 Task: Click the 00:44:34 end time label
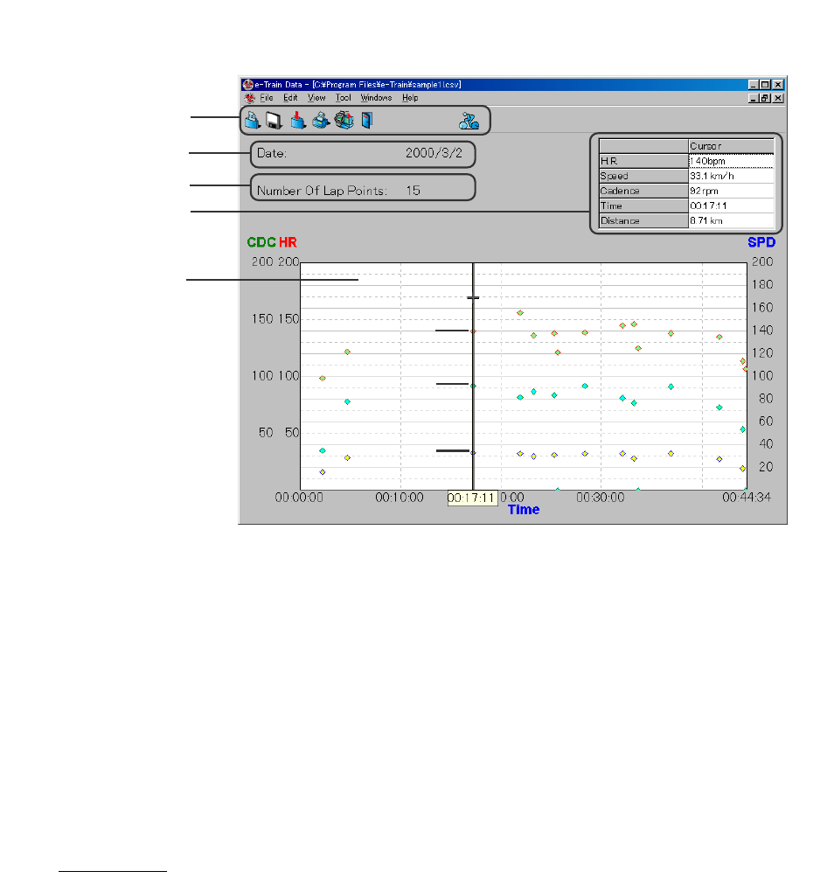747,498
